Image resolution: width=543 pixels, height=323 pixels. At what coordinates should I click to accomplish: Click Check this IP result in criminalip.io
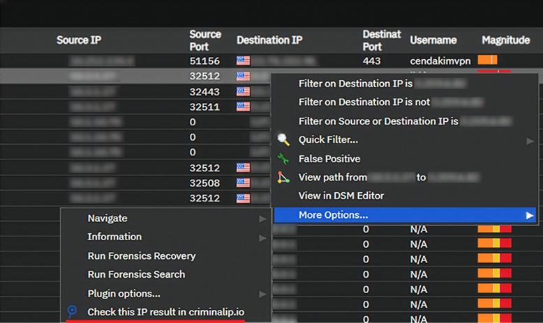point(165,311)
